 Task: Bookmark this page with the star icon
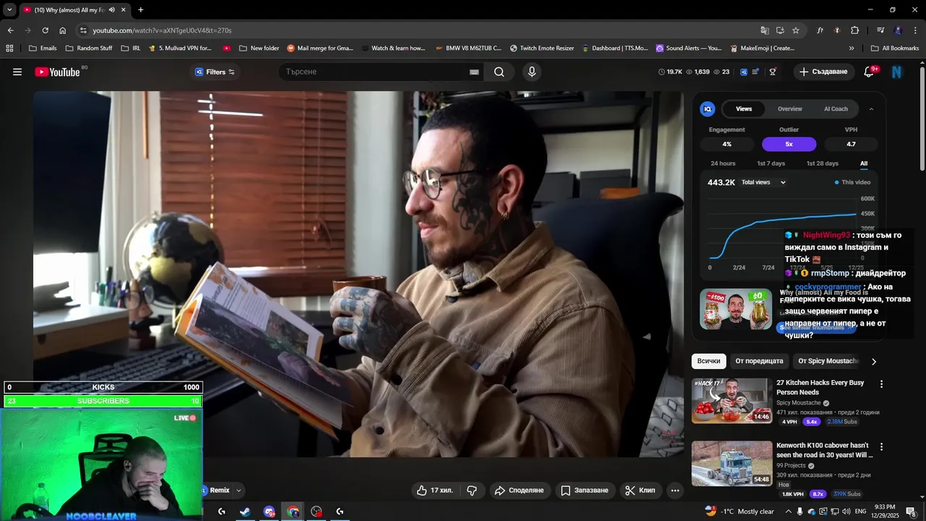tap(796, 30)
